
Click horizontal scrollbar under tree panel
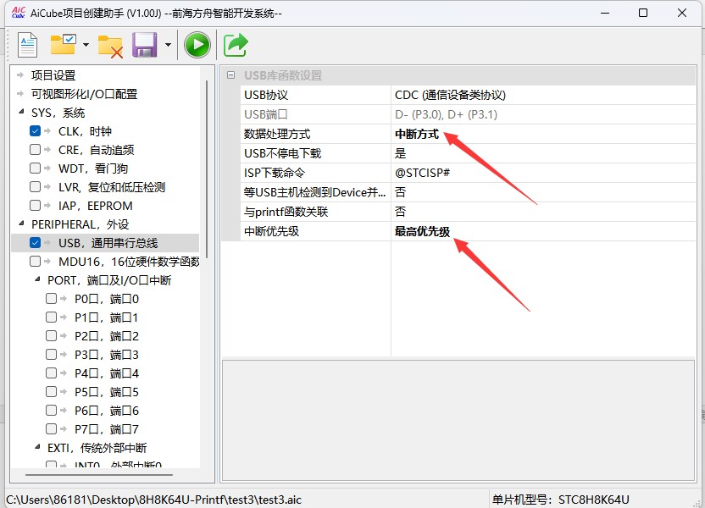pyautogui.click(x=99, y=474)
